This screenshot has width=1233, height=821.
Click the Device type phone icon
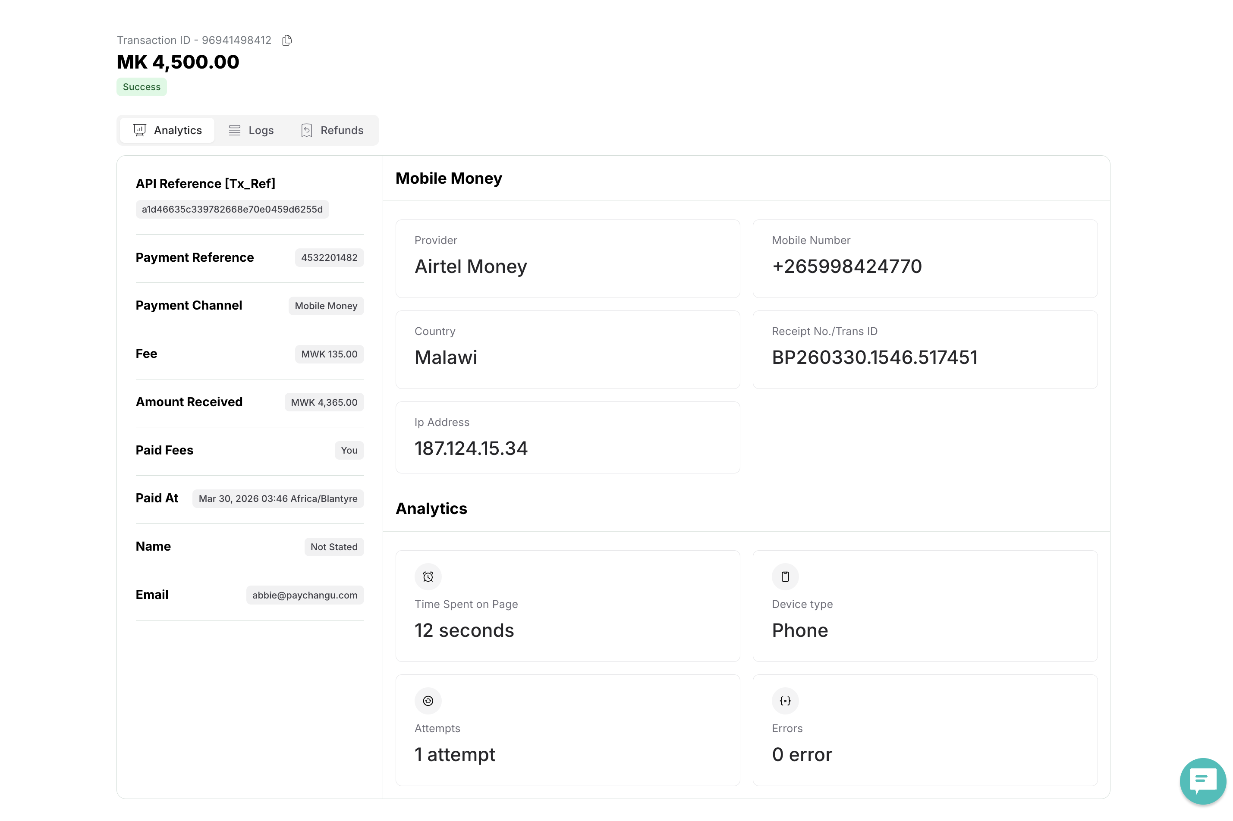(x=785, y=577)
